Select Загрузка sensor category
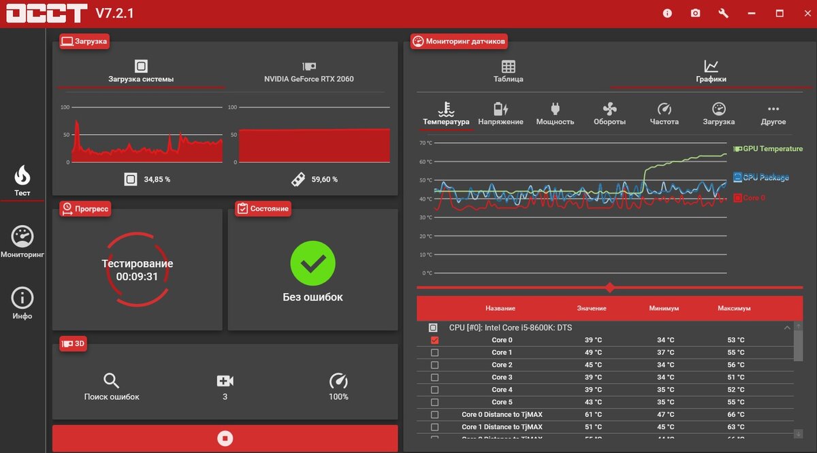817x453 pixels. tap(719, 114)
